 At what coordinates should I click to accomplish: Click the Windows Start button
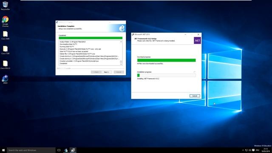[x=3, y=150]
